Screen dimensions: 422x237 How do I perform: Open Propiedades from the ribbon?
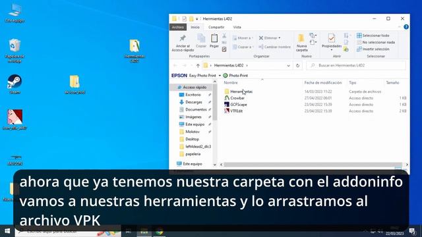point(332,42)
